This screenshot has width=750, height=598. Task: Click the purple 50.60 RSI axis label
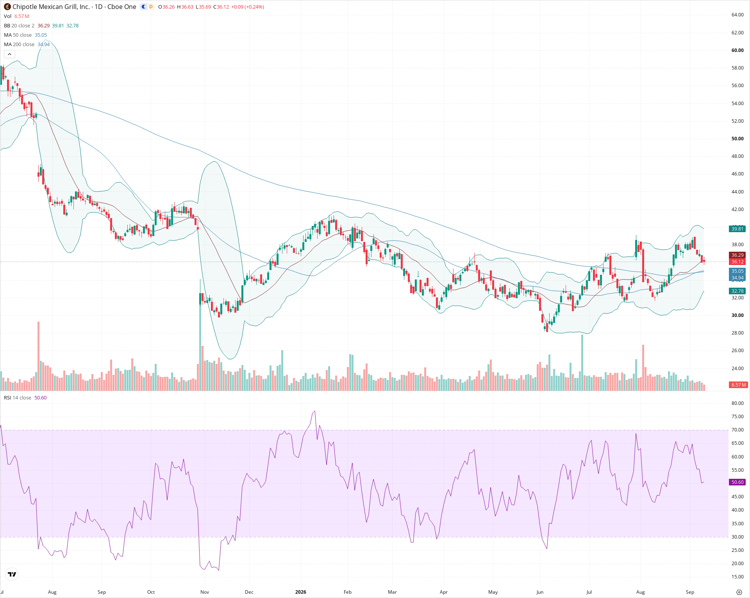[737, 482]
